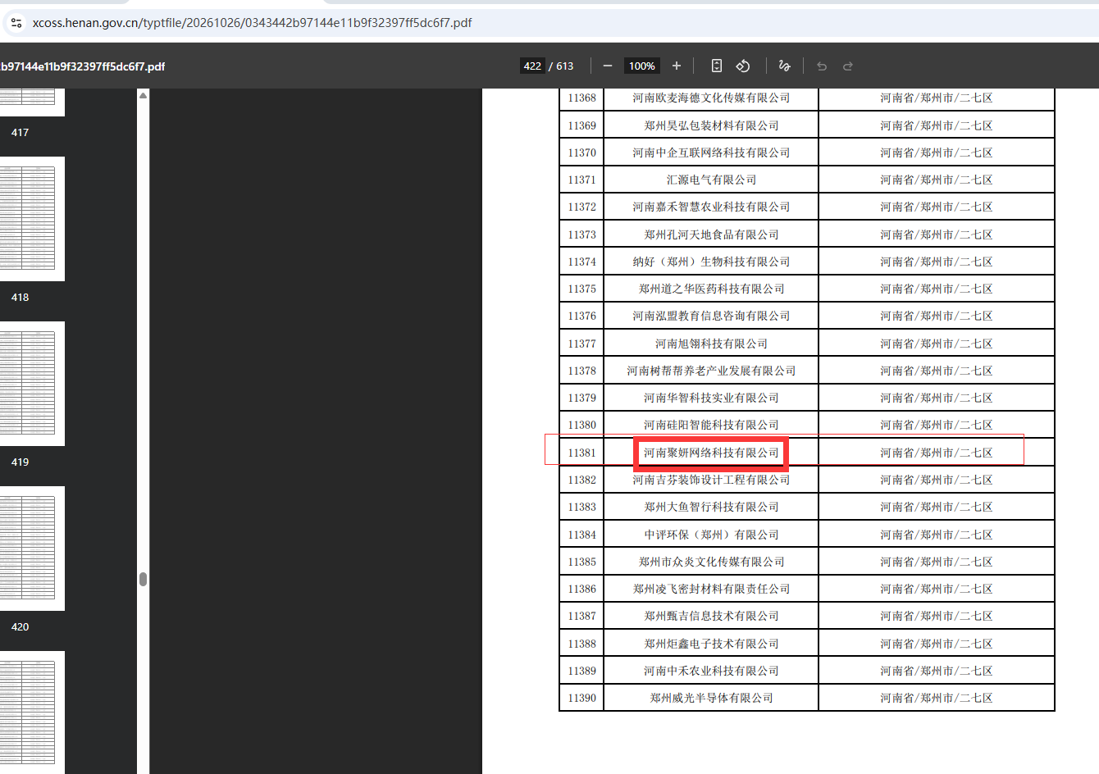1099x774 pixels.
Task: Open page 420 thumbnail
Action: pos(31,549)
